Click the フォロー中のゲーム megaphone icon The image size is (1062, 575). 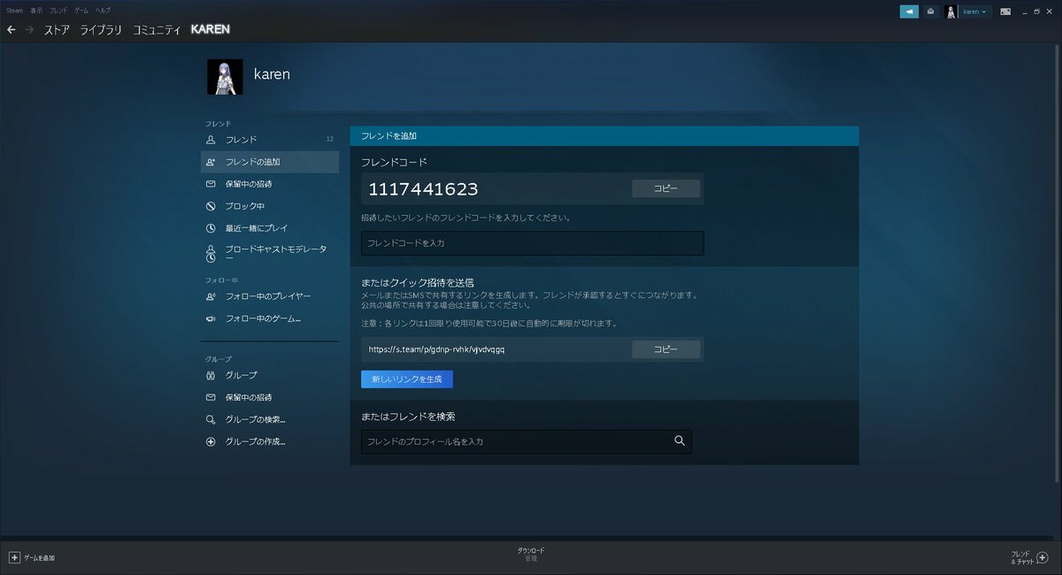211,318
